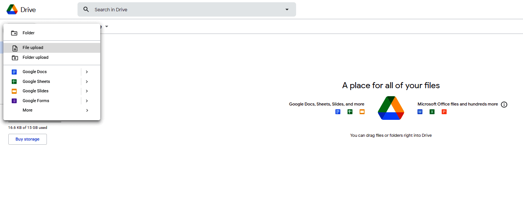The width and height of the screenshot is (523, 205).
Task: Open the More submenu
Action: [x=52, y=110]
